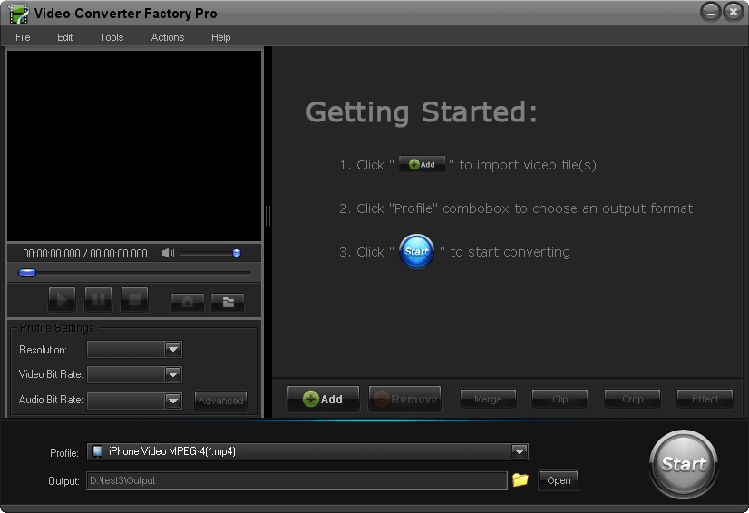Click the Clip button
The height and width of the screenshot is (513, 749).
coord(559,399)
